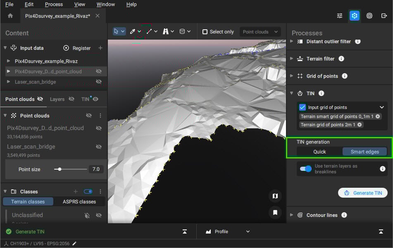This screenshot has height=248, width=393.
Task: Select Smart edges TIN generation mode
Action: coord(364,151)
